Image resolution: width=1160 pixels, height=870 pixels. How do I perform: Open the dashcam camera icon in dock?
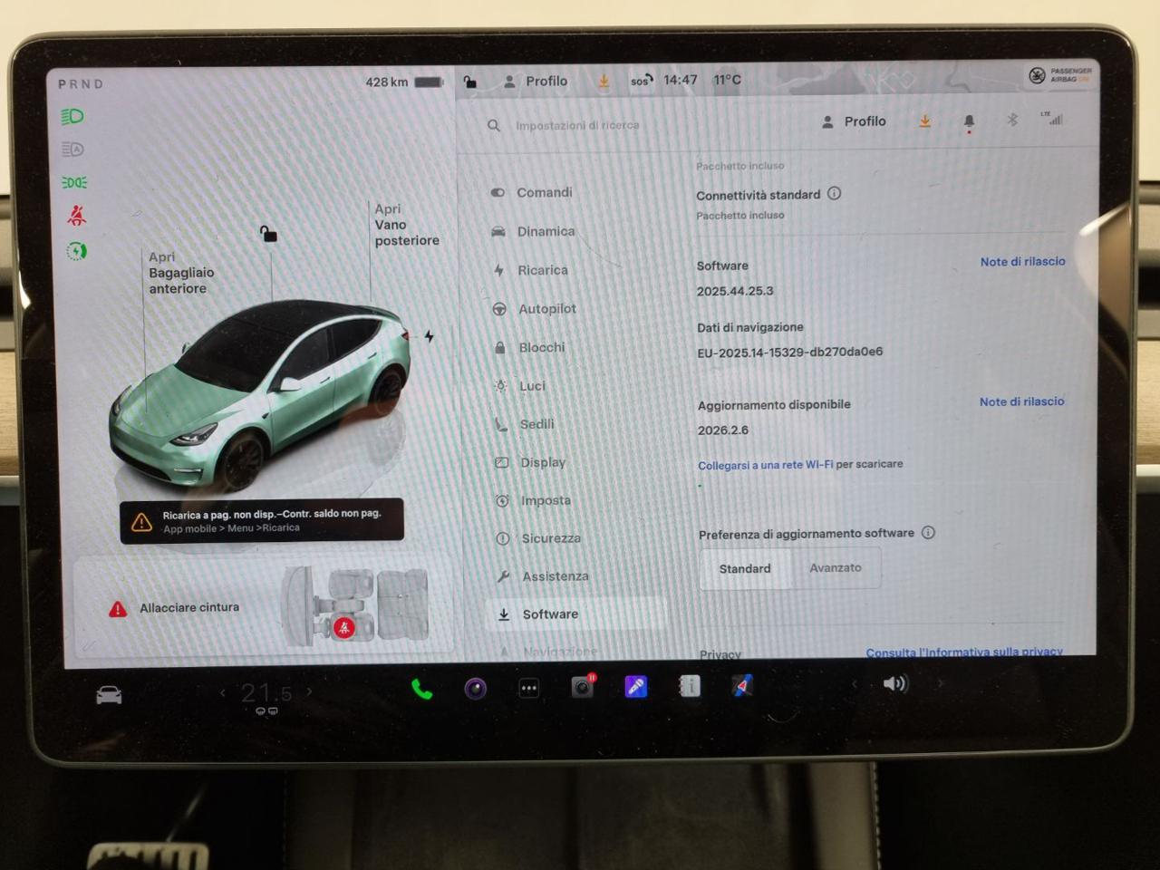tap(582, 687)
